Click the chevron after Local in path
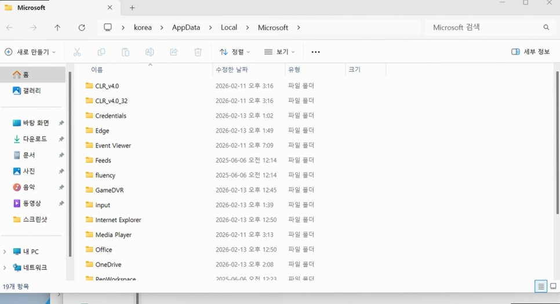Screen dimensions: 560x304 click(x=248, y=27)
